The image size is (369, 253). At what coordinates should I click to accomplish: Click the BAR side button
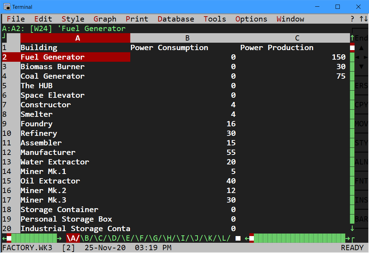tap(361, 219)
